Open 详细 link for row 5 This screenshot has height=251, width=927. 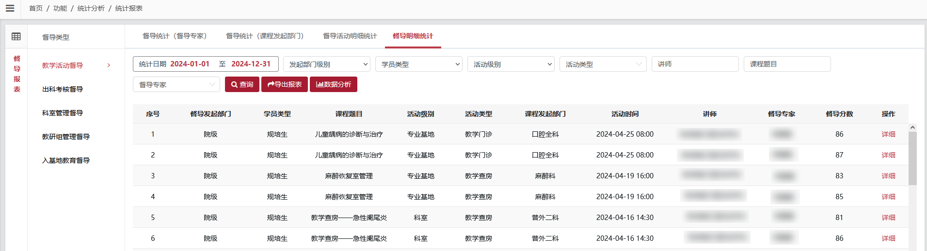click(x=888, y=218)
